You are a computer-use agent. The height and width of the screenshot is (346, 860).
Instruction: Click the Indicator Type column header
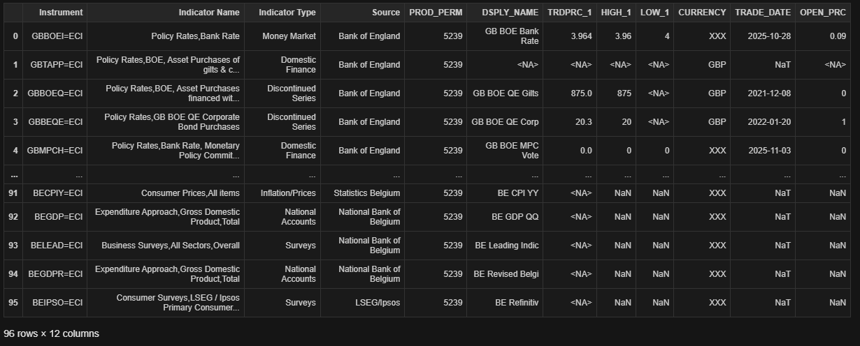(x=287, y=13)
